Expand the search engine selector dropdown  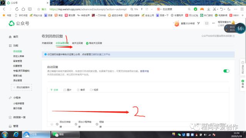[161, 9]
